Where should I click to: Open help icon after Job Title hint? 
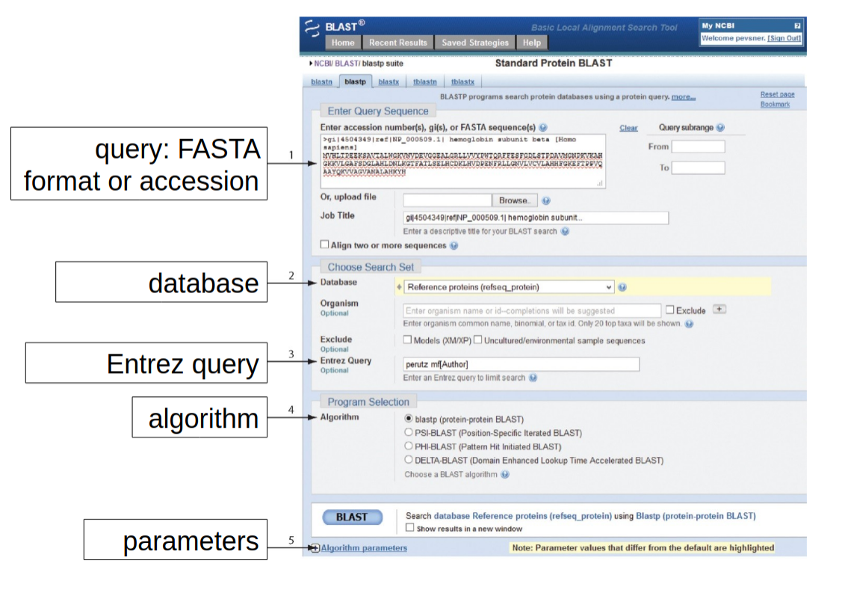coord(565,231)
